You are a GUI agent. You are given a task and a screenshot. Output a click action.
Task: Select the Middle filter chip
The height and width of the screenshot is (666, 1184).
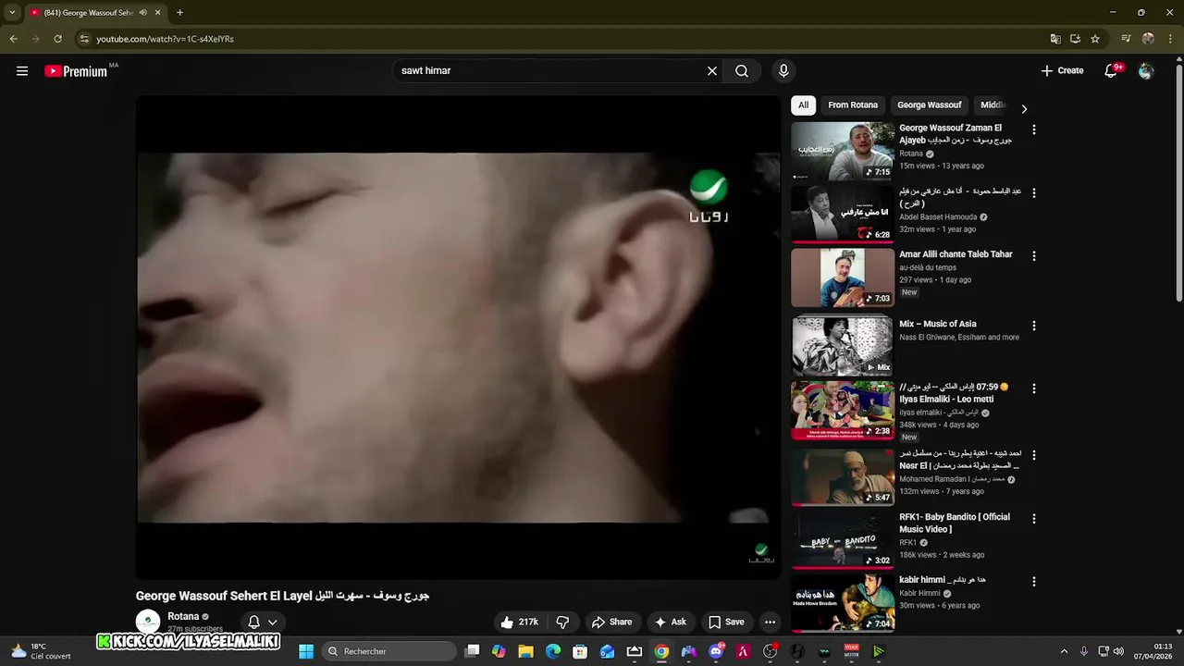coord(993,105)
